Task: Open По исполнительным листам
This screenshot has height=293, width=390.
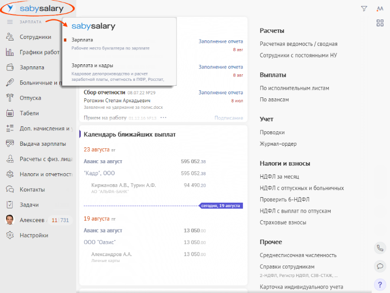Action: click(x=294, y=88)
